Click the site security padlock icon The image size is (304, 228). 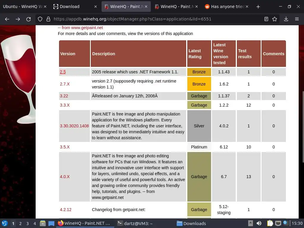point(48,19)
